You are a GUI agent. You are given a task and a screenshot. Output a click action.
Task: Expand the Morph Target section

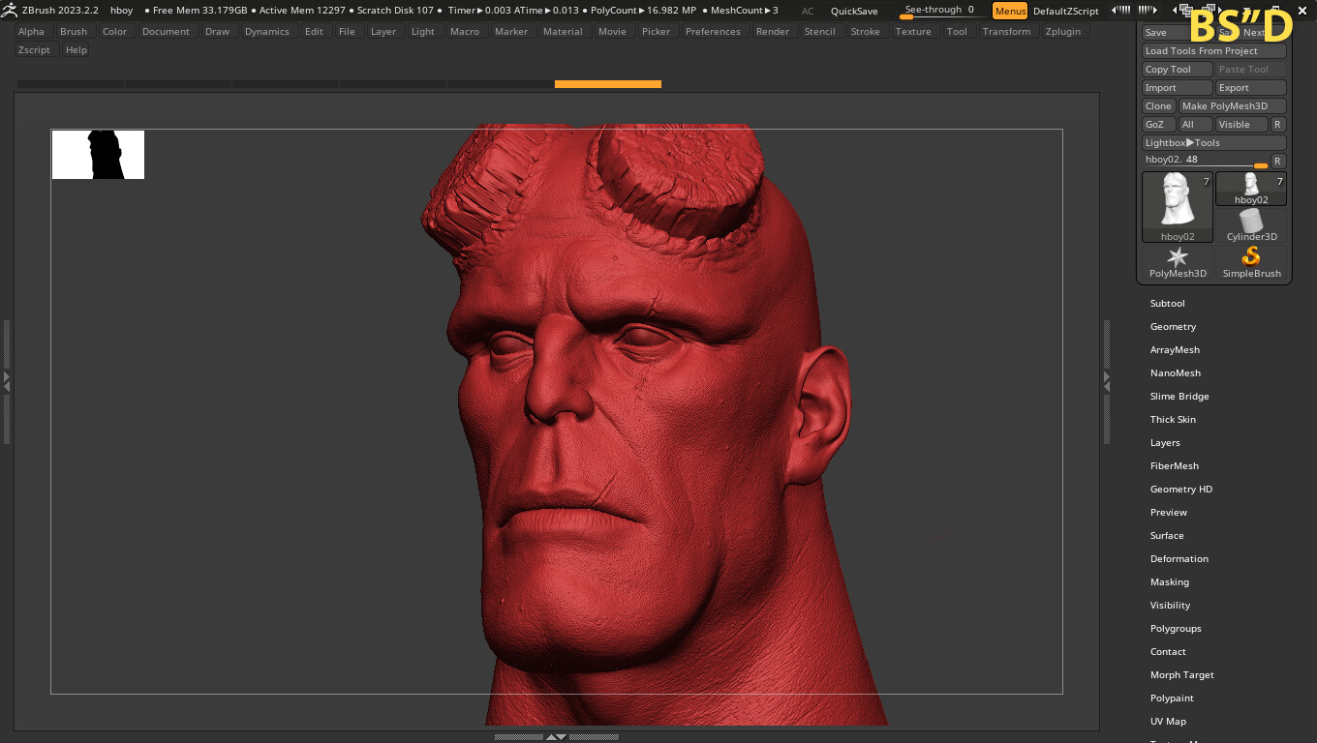(1181, 675)
